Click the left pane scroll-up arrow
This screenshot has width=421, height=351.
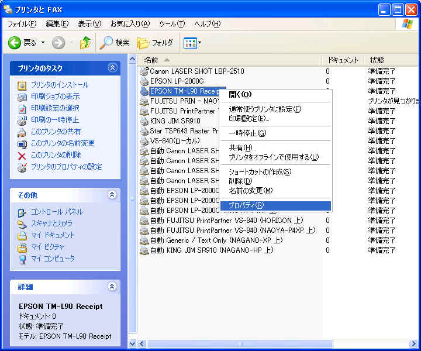[132, 59]
